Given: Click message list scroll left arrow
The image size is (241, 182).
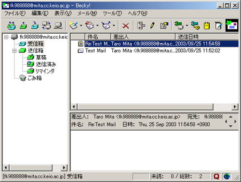Looking at the screenshot, I should tap(74, 107).
